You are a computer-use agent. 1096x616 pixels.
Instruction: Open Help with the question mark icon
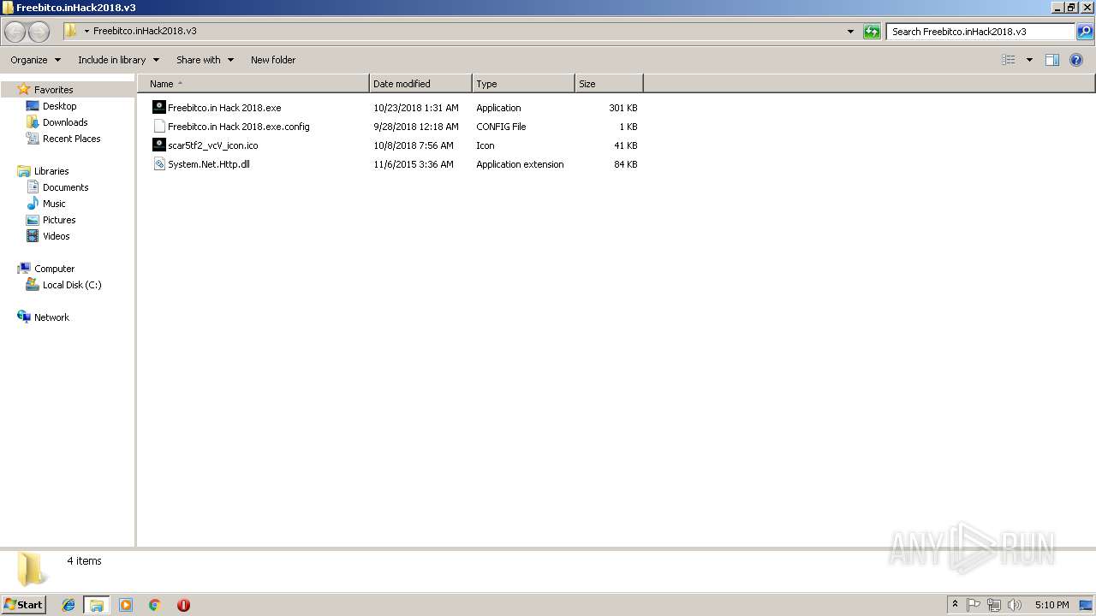[1077, 60]
